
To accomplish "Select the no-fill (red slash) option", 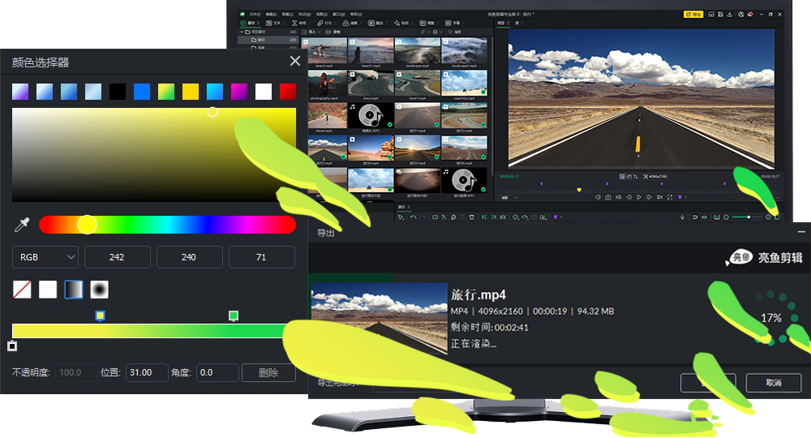I will pos(22,290).
